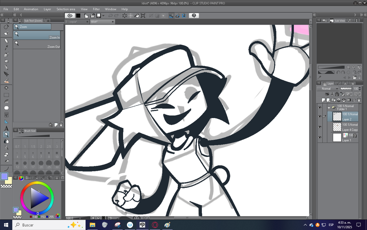This screenshot has height=230, width=367.
Task: Open the Selection area menu
Action: 66,9
